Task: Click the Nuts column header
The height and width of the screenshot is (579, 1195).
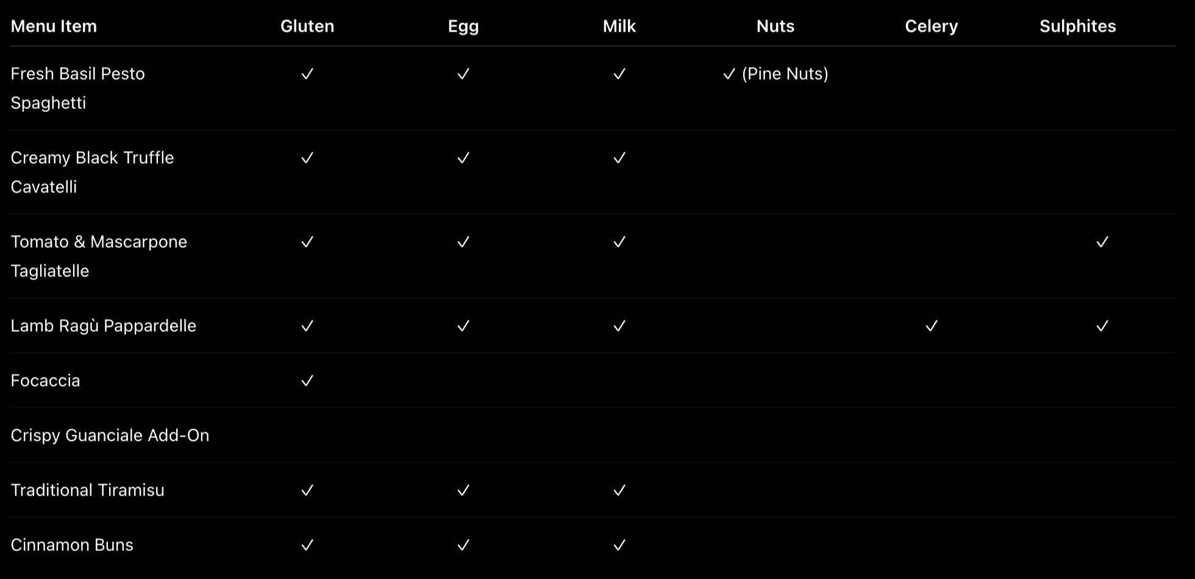Action: pyautogui.click(x=776, y=26)
